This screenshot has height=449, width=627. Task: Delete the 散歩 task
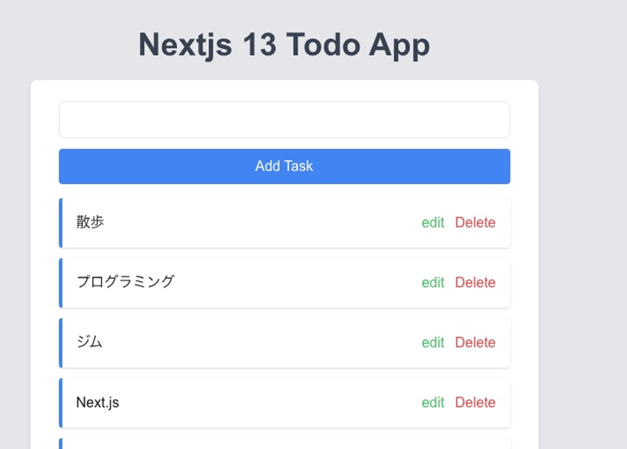475,223
